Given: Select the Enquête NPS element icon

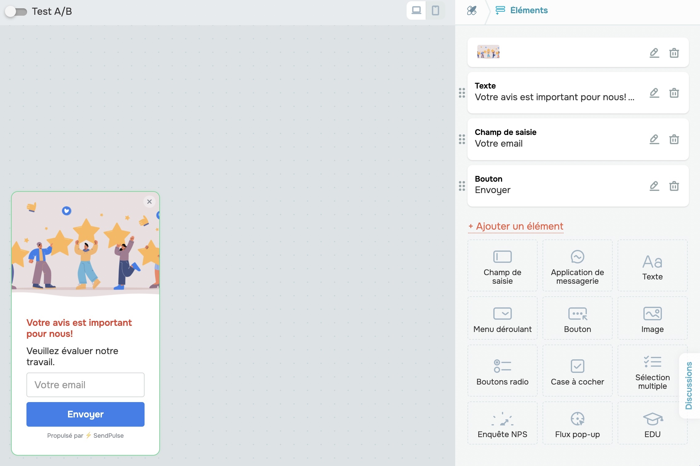Looking at the screenshot, I should coord(503,419).
